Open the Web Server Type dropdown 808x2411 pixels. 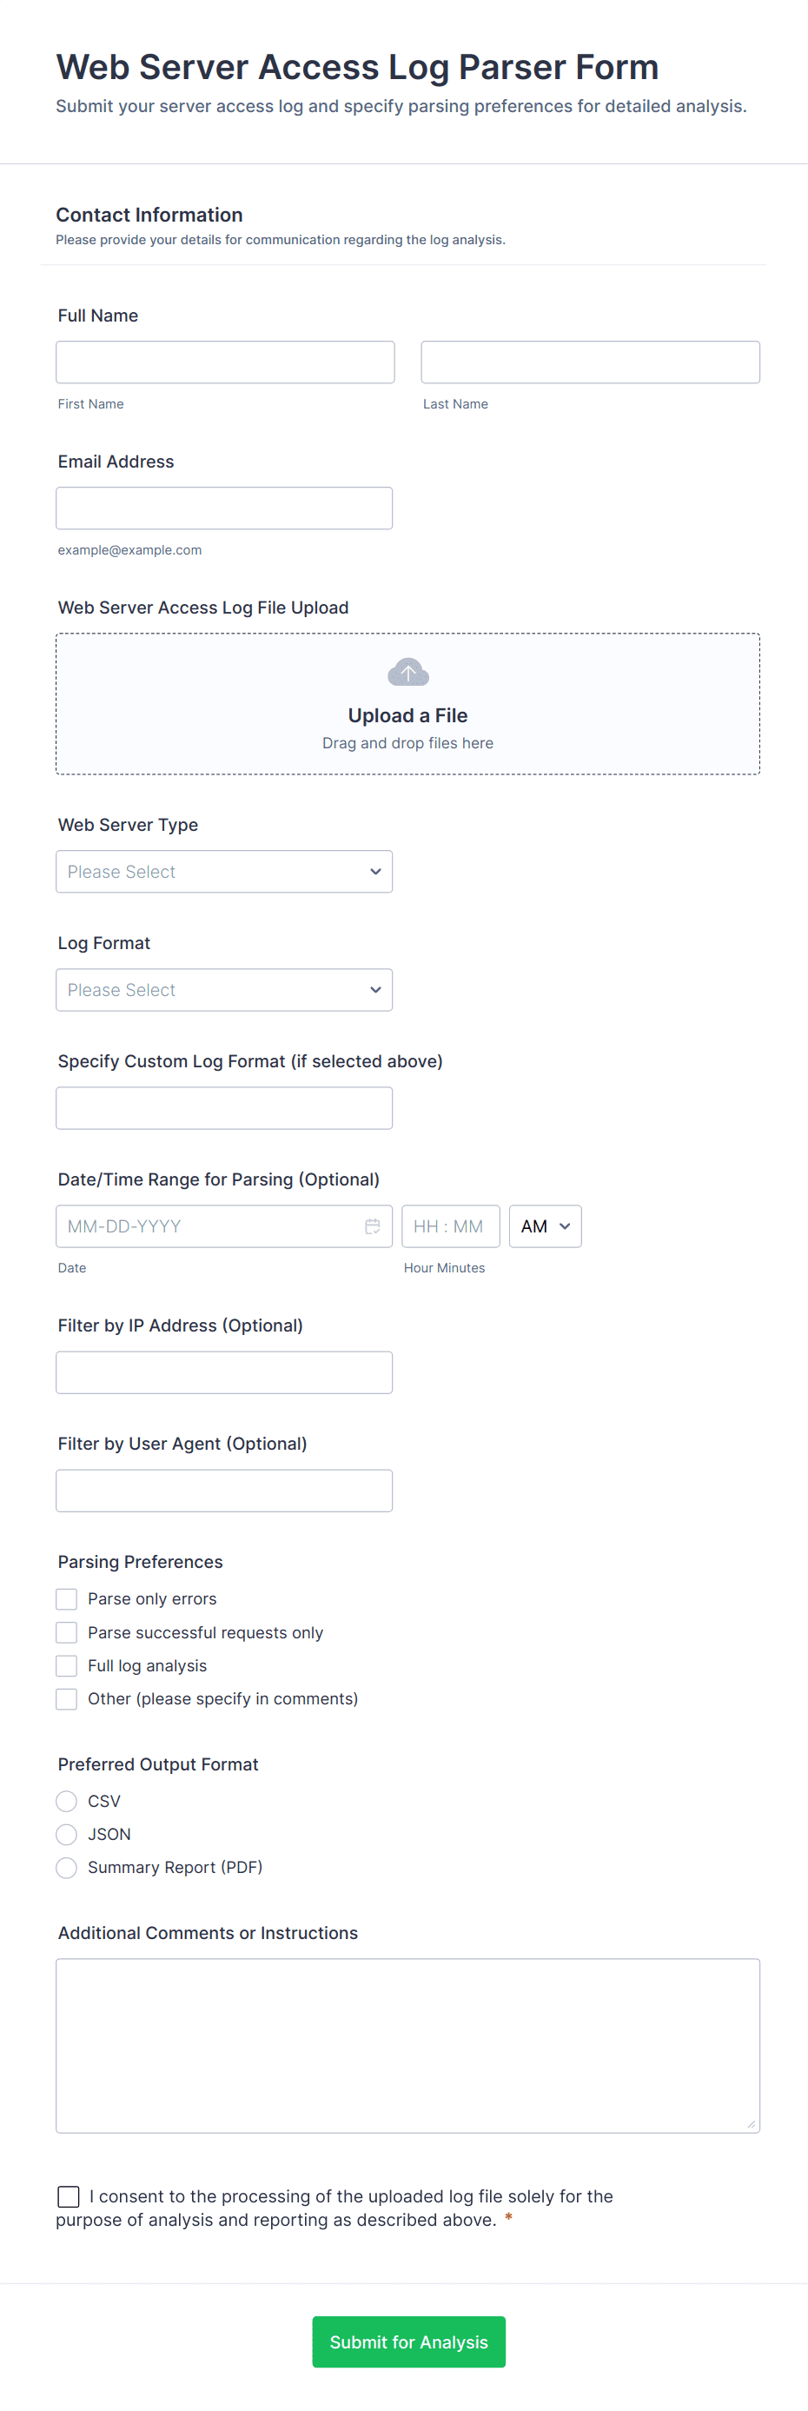coord(223,872)
